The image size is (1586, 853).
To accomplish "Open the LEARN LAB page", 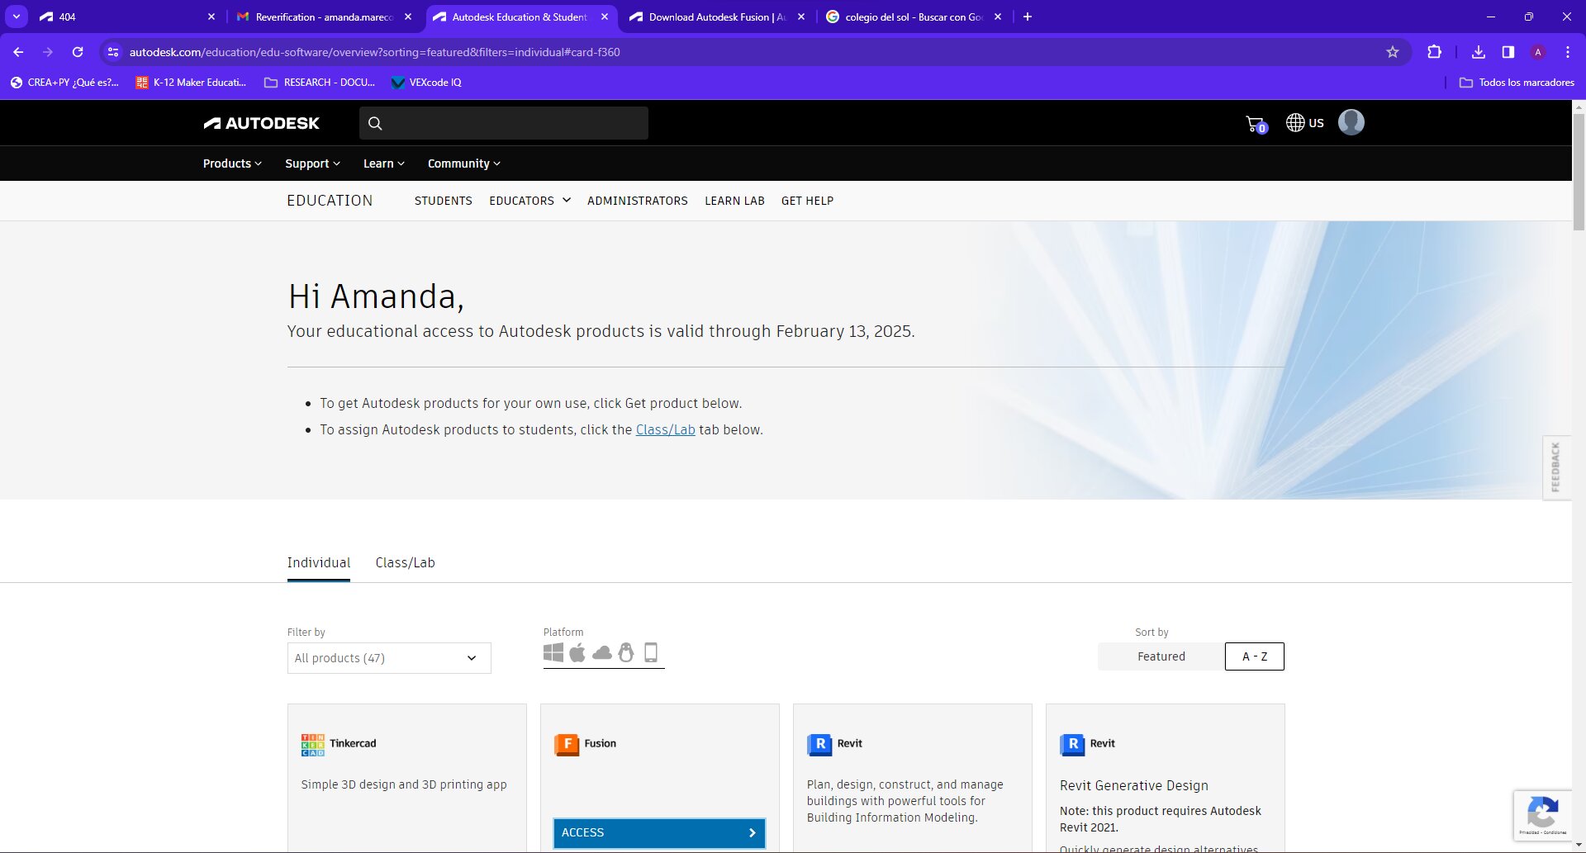I will [x=734, y=201].
